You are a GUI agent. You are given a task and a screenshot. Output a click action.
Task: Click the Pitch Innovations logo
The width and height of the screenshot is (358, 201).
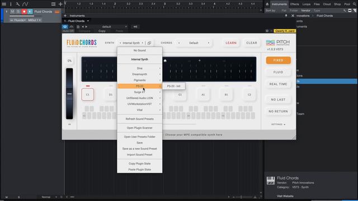click(277, 42)
